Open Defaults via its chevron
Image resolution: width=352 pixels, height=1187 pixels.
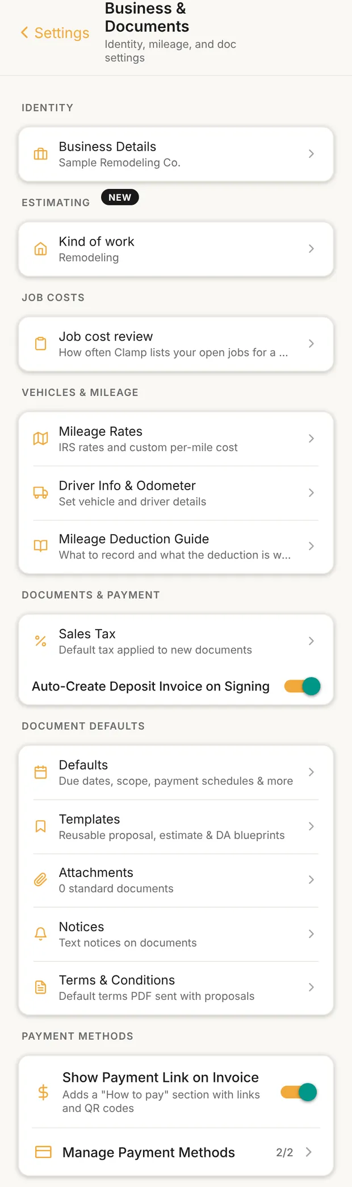(x=311, y=773)
